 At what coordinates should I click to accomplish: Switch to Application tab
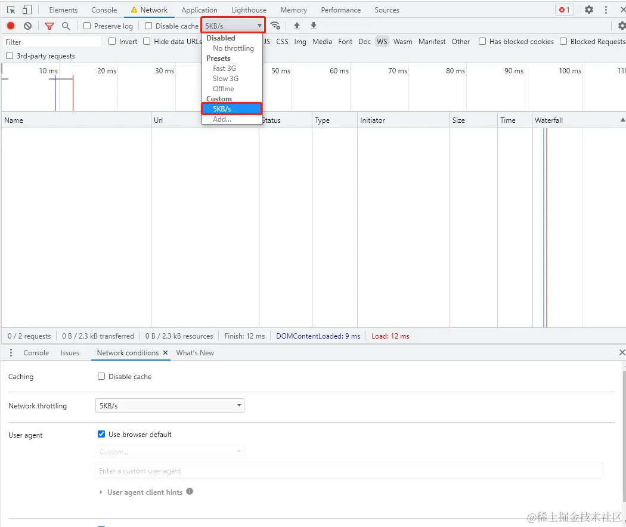(x=199, y=10)
